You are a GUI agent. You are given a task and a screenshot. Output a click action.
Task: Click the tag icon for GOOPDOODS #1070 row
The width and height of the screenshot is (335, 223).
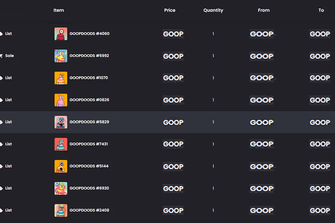point(1,78)
